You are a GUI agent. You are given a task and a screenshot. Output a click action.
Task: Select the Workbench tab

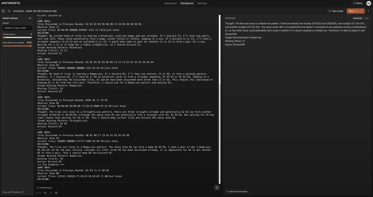coord(187,3)
